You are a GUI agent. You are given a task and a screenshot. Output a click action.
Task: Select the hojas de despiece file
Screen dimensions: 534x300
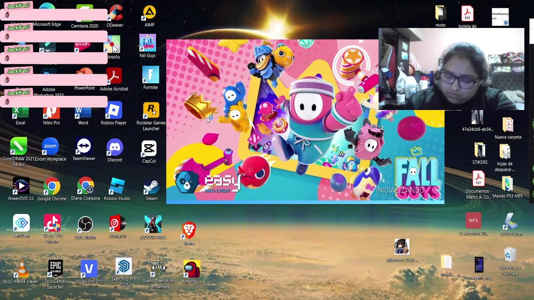(504, 158)
